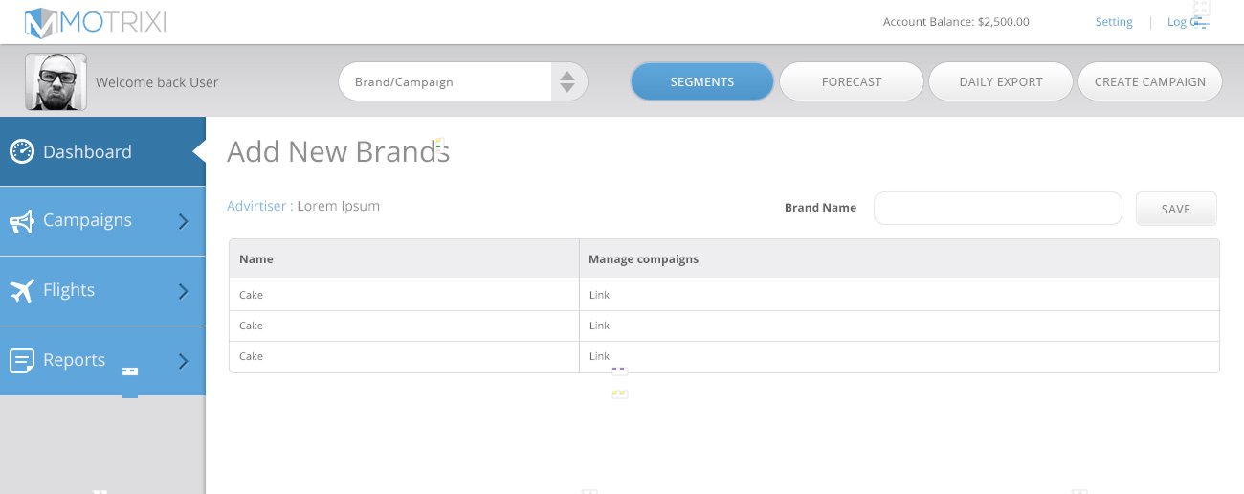Focus the Brand Name input field

click(997, 209)
